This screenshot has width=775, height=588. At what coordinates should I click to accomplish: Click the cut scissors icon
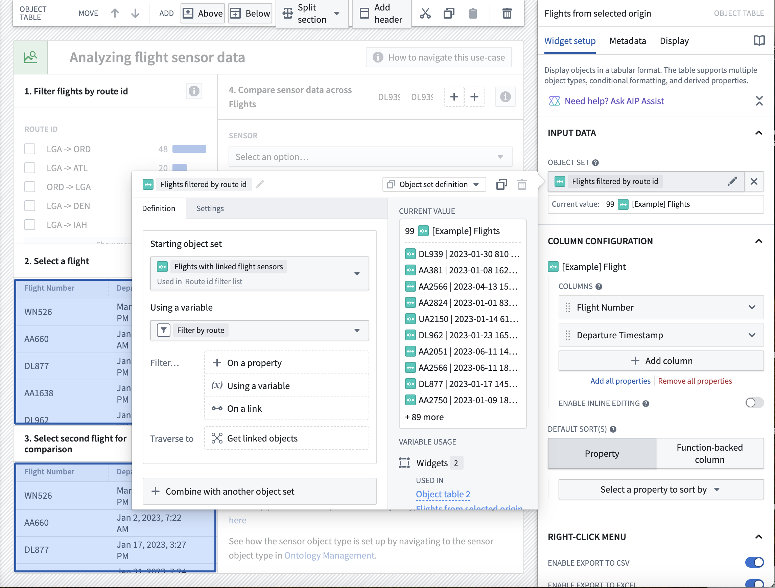tap(425, 13)
